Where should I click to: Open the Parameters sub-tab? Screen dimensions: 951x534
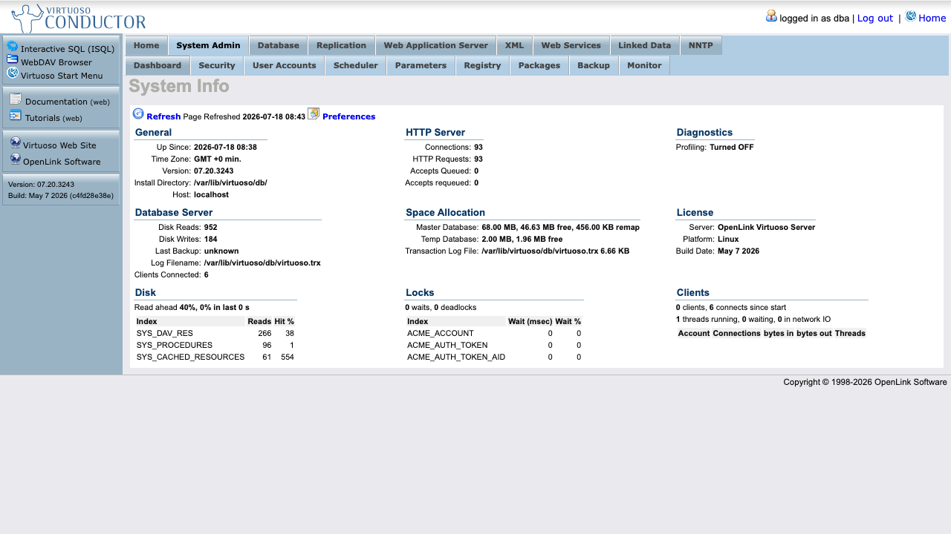(x=421, y=65)
